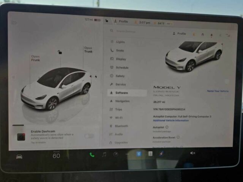Screen dimensions: 243x182
Task: Tap the 26,217 mi odometer reading
Action: pyautogui.click(x=159, y=102)
